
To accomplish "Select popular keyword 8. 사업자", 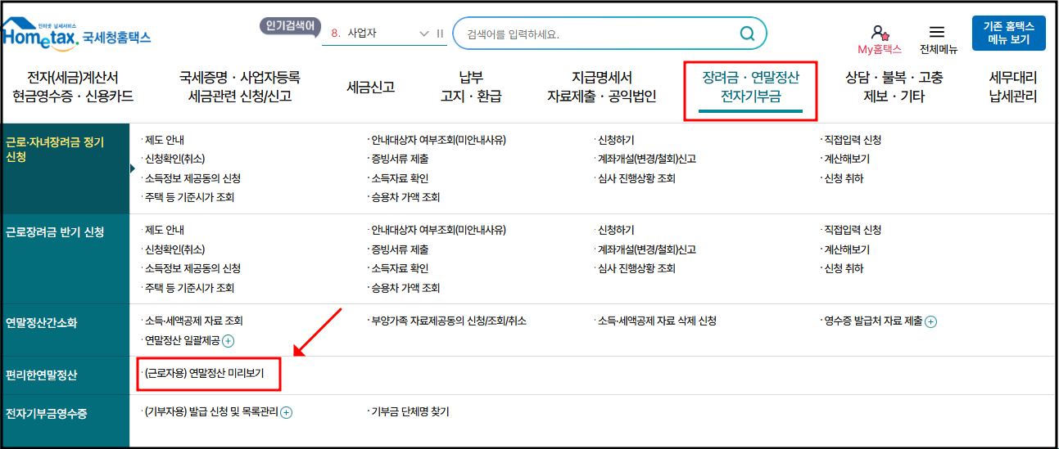I will [354, 34].
